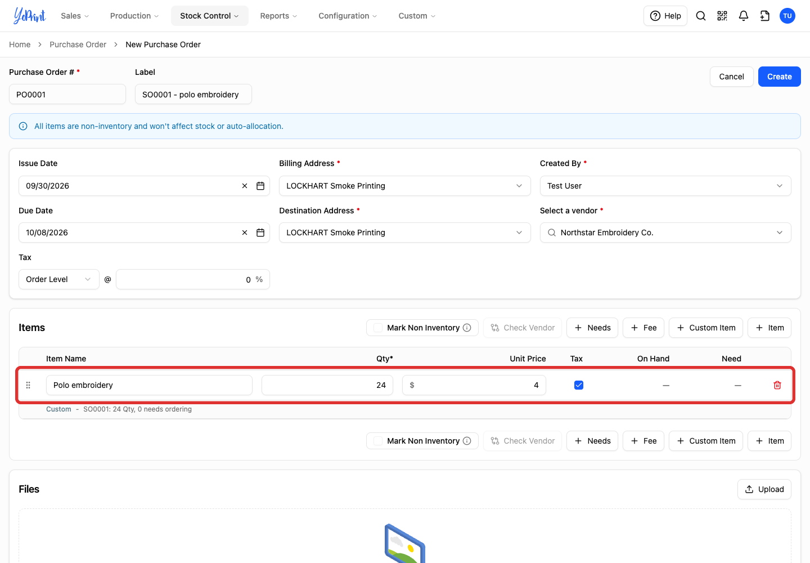Open the YoPrint logo home link
The height and width of the screenshot is (563, 810).
pyautogui.click(x=29, y=16)
